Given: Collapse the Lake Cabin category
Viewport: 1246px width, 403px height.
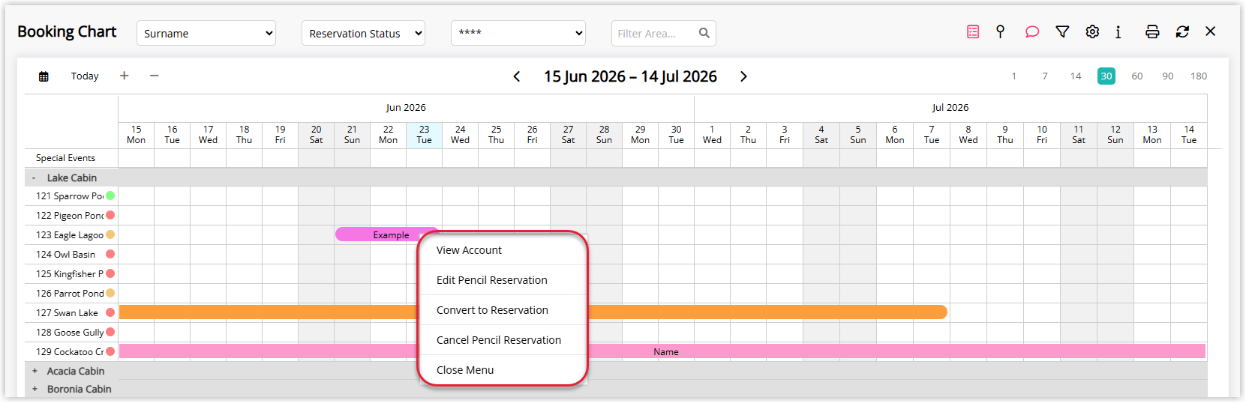Looking at the screenshot, I should 34,178.
